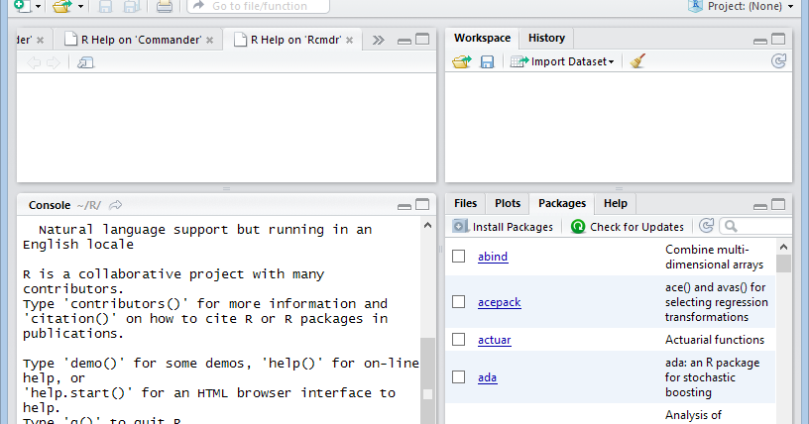Click the Install Packages button
The image size is (809, 424).
pos(504,227)
